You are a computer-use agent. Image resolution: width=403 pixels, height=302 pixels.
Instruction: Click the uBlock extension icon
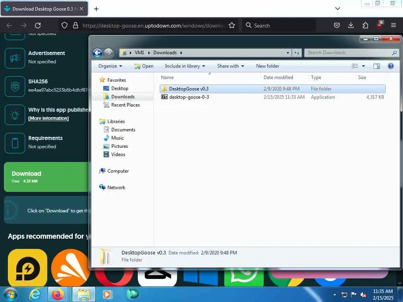pyautogui.click(x=380, y=25)
